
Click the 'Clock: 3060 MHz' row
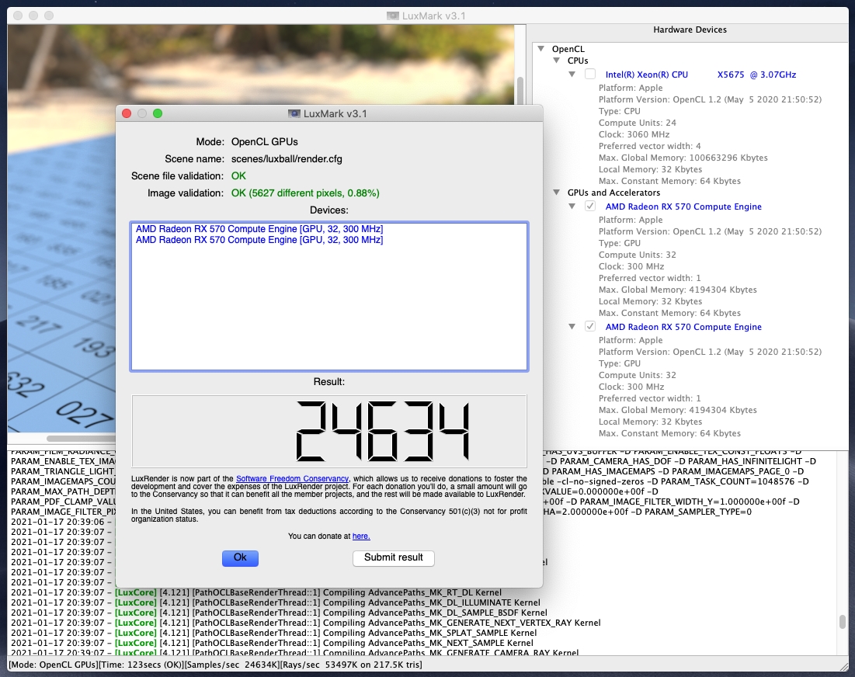pos(634,134)
